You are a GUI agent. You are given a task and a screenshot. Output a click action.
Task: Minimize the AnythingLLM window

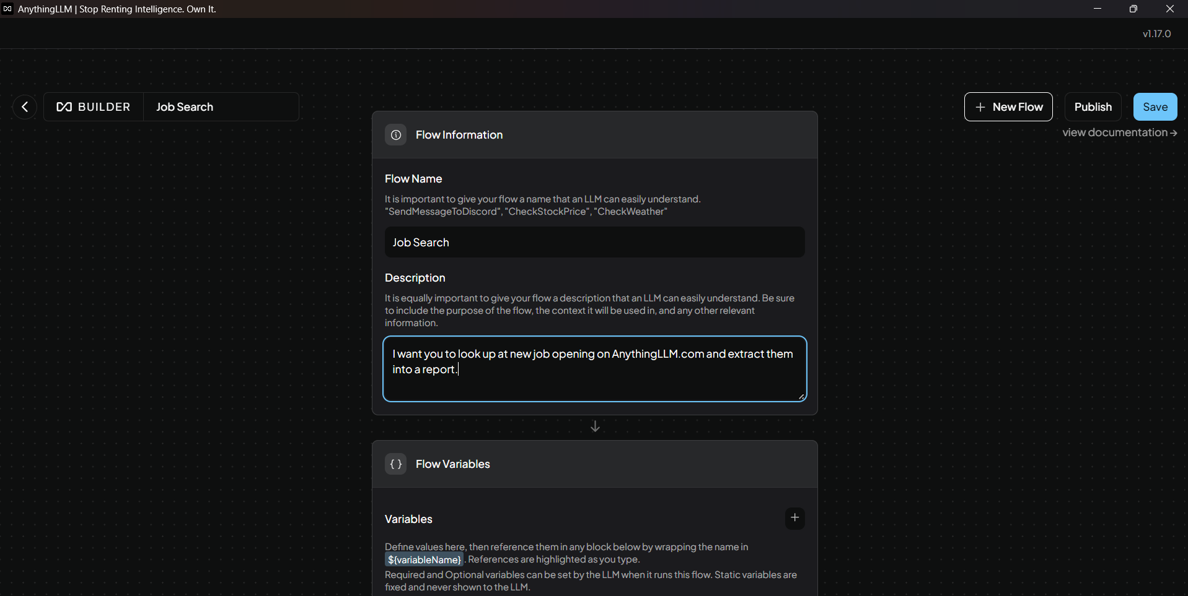pos(1098,9)
